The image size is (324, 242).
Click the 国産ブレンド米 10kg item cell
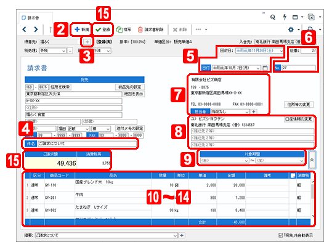pos(113,182)
